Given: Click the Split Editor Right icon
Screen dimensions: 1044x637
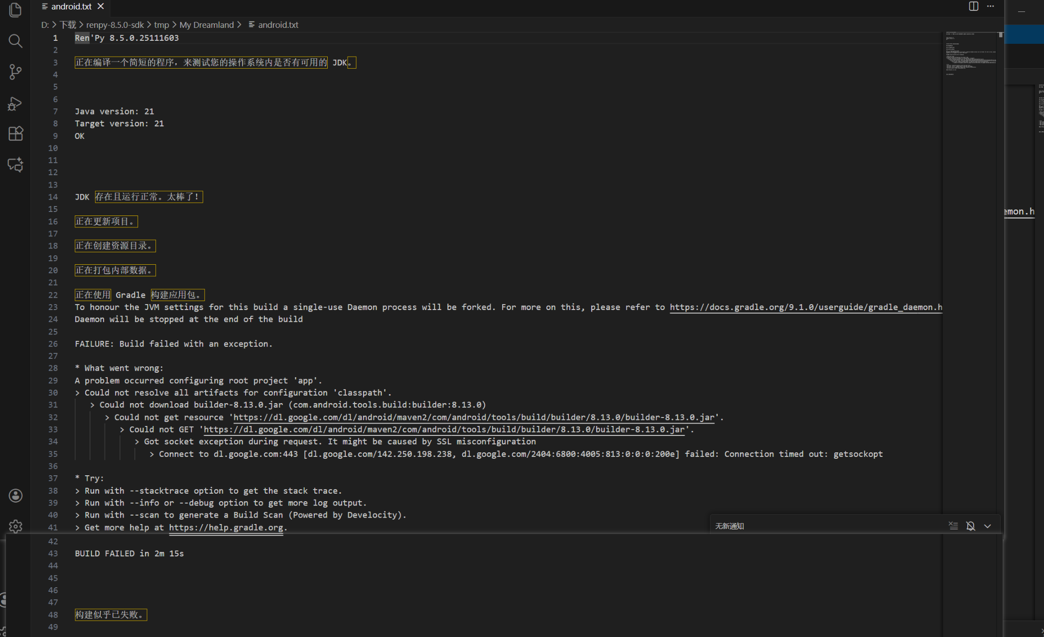Looking at the screenshot, I should (x=973, y=6).
